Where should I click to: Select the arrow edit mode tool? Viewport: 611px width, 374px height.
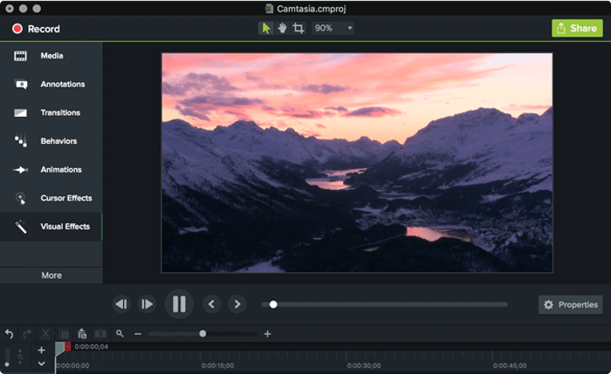pos(266,28)
